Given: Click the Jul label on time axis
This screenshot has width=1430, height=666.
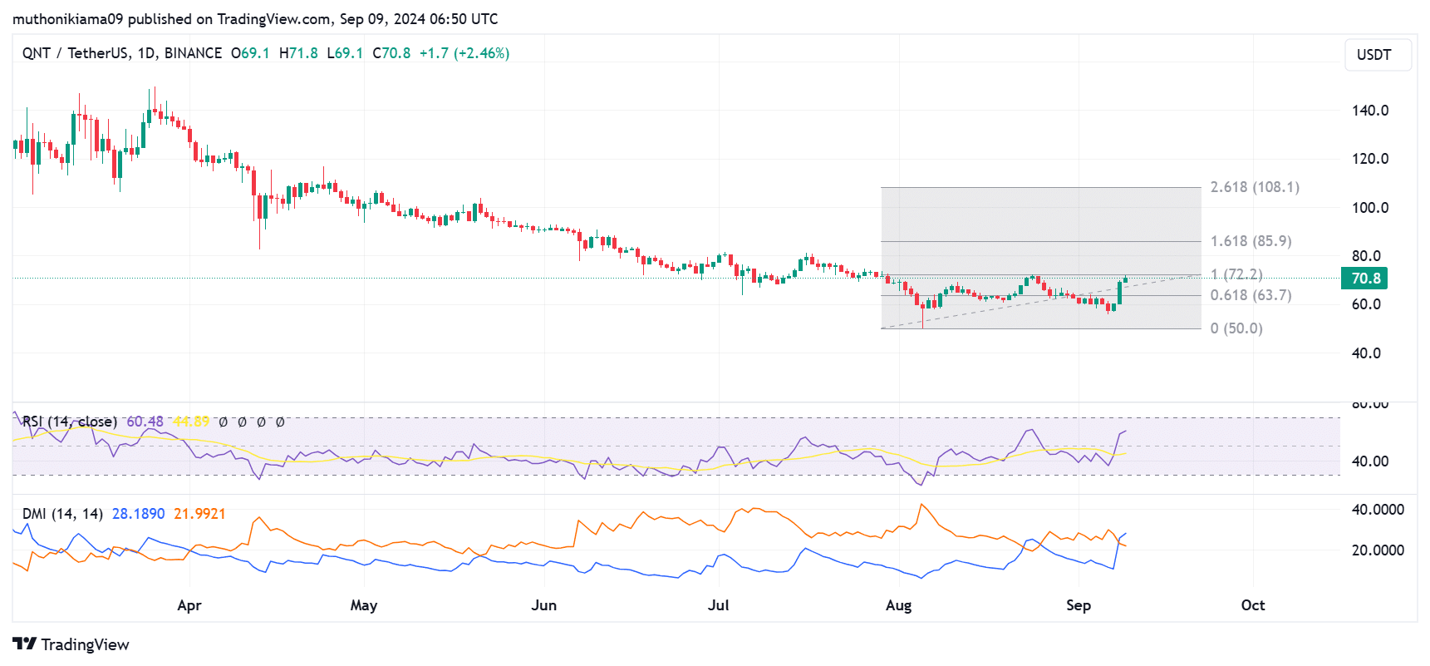Looking at the screenshot, I should tap(719, 605).
